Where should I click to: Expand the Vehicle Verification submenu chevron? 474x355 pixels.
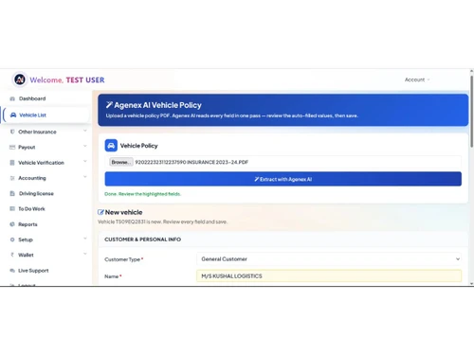[x=85, y=161]
